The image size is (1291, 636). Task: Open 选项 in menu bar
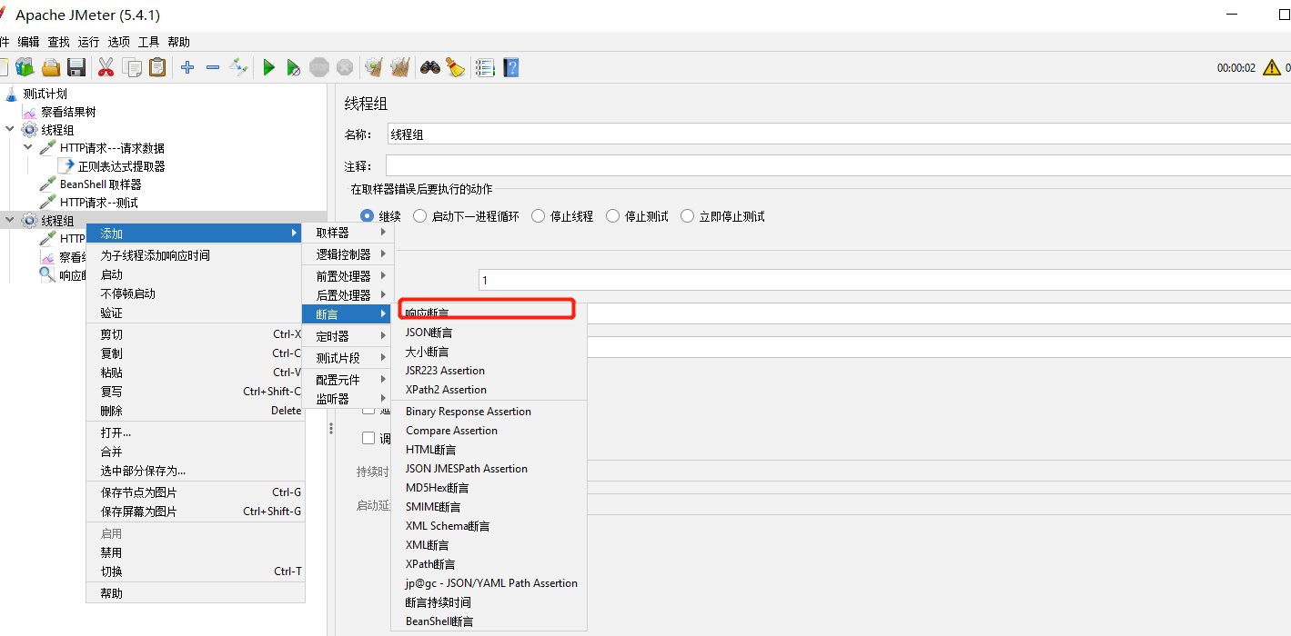coord(118,42)
